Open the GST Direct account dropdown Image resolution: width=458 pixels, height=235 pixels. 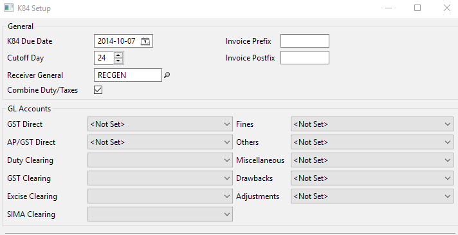(x=160, y=124)
